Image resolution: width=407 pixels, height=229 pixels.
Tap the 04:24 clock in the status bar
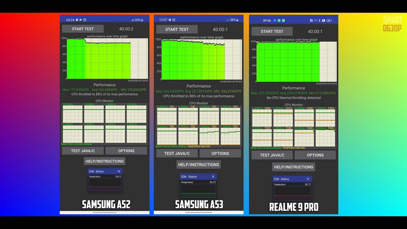(x=70, y=20)
